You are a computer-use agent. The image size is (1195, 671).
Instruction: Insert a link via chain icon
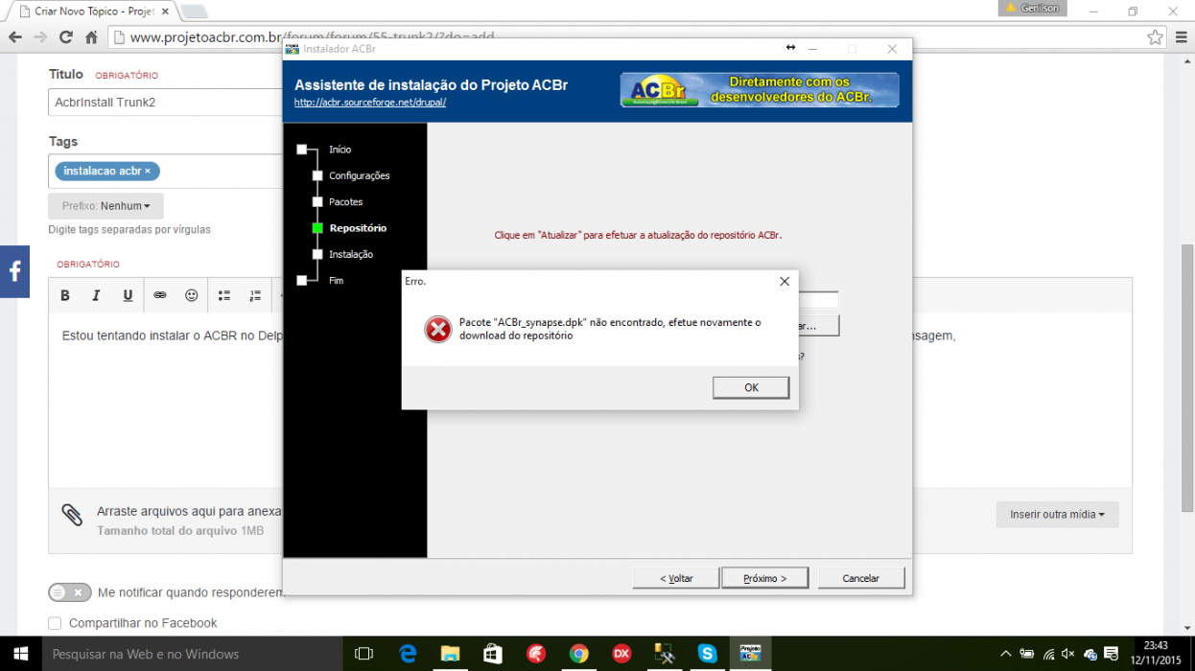pyautogui.click(x=160, y=295)
